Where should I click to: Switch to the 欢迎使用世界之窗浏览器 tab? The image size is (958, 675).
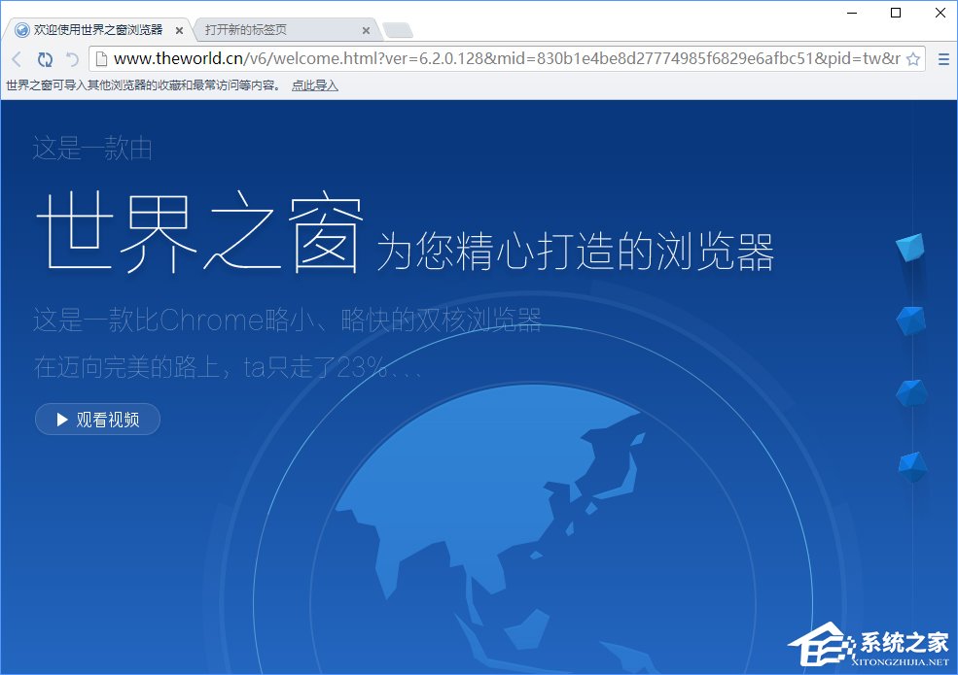click(x=97, y=29)
